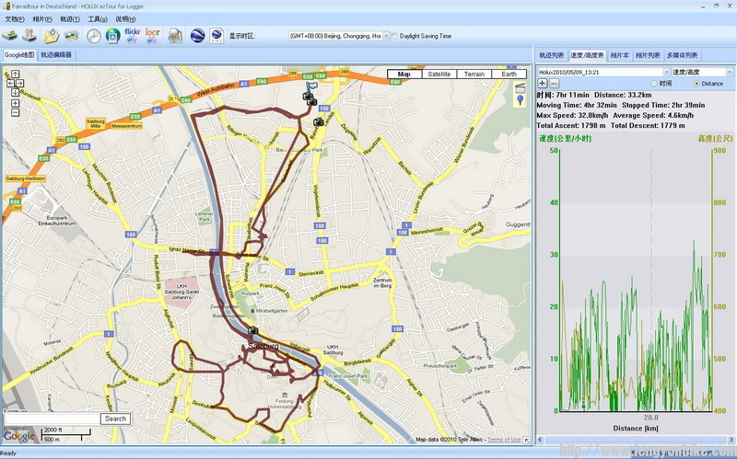Switch map to Satellite view
This screenshot has height=459, width=737.
click(x=439, y=75)
